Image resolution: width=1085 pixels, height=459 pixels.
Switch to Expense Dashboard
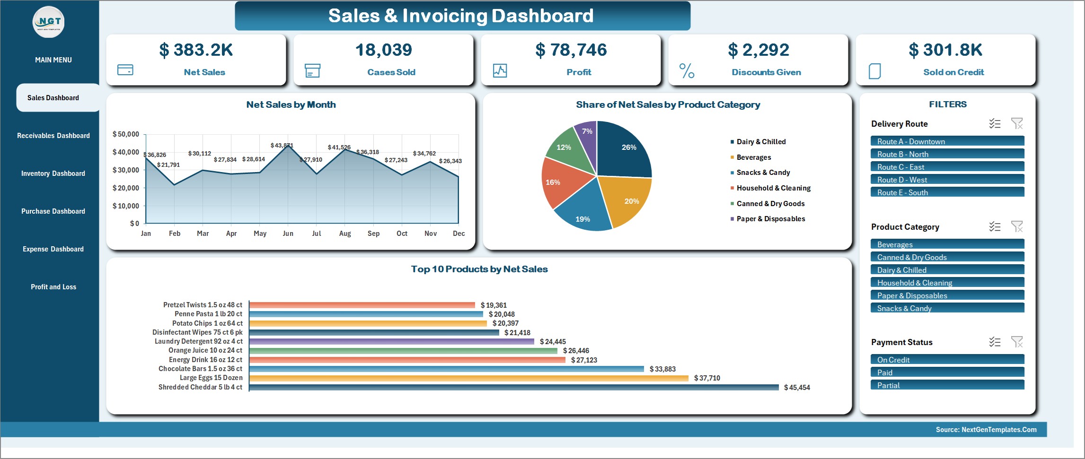pyautogui.click(x=53, y=249)
